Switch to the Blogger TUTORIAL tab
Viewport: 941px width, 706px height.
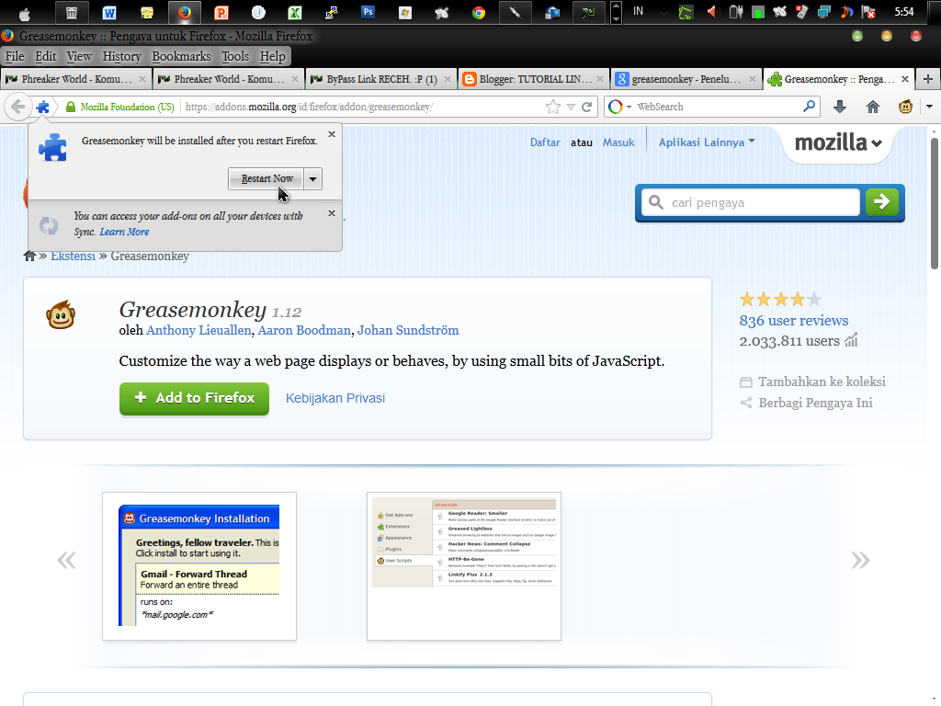coord(531,78)
